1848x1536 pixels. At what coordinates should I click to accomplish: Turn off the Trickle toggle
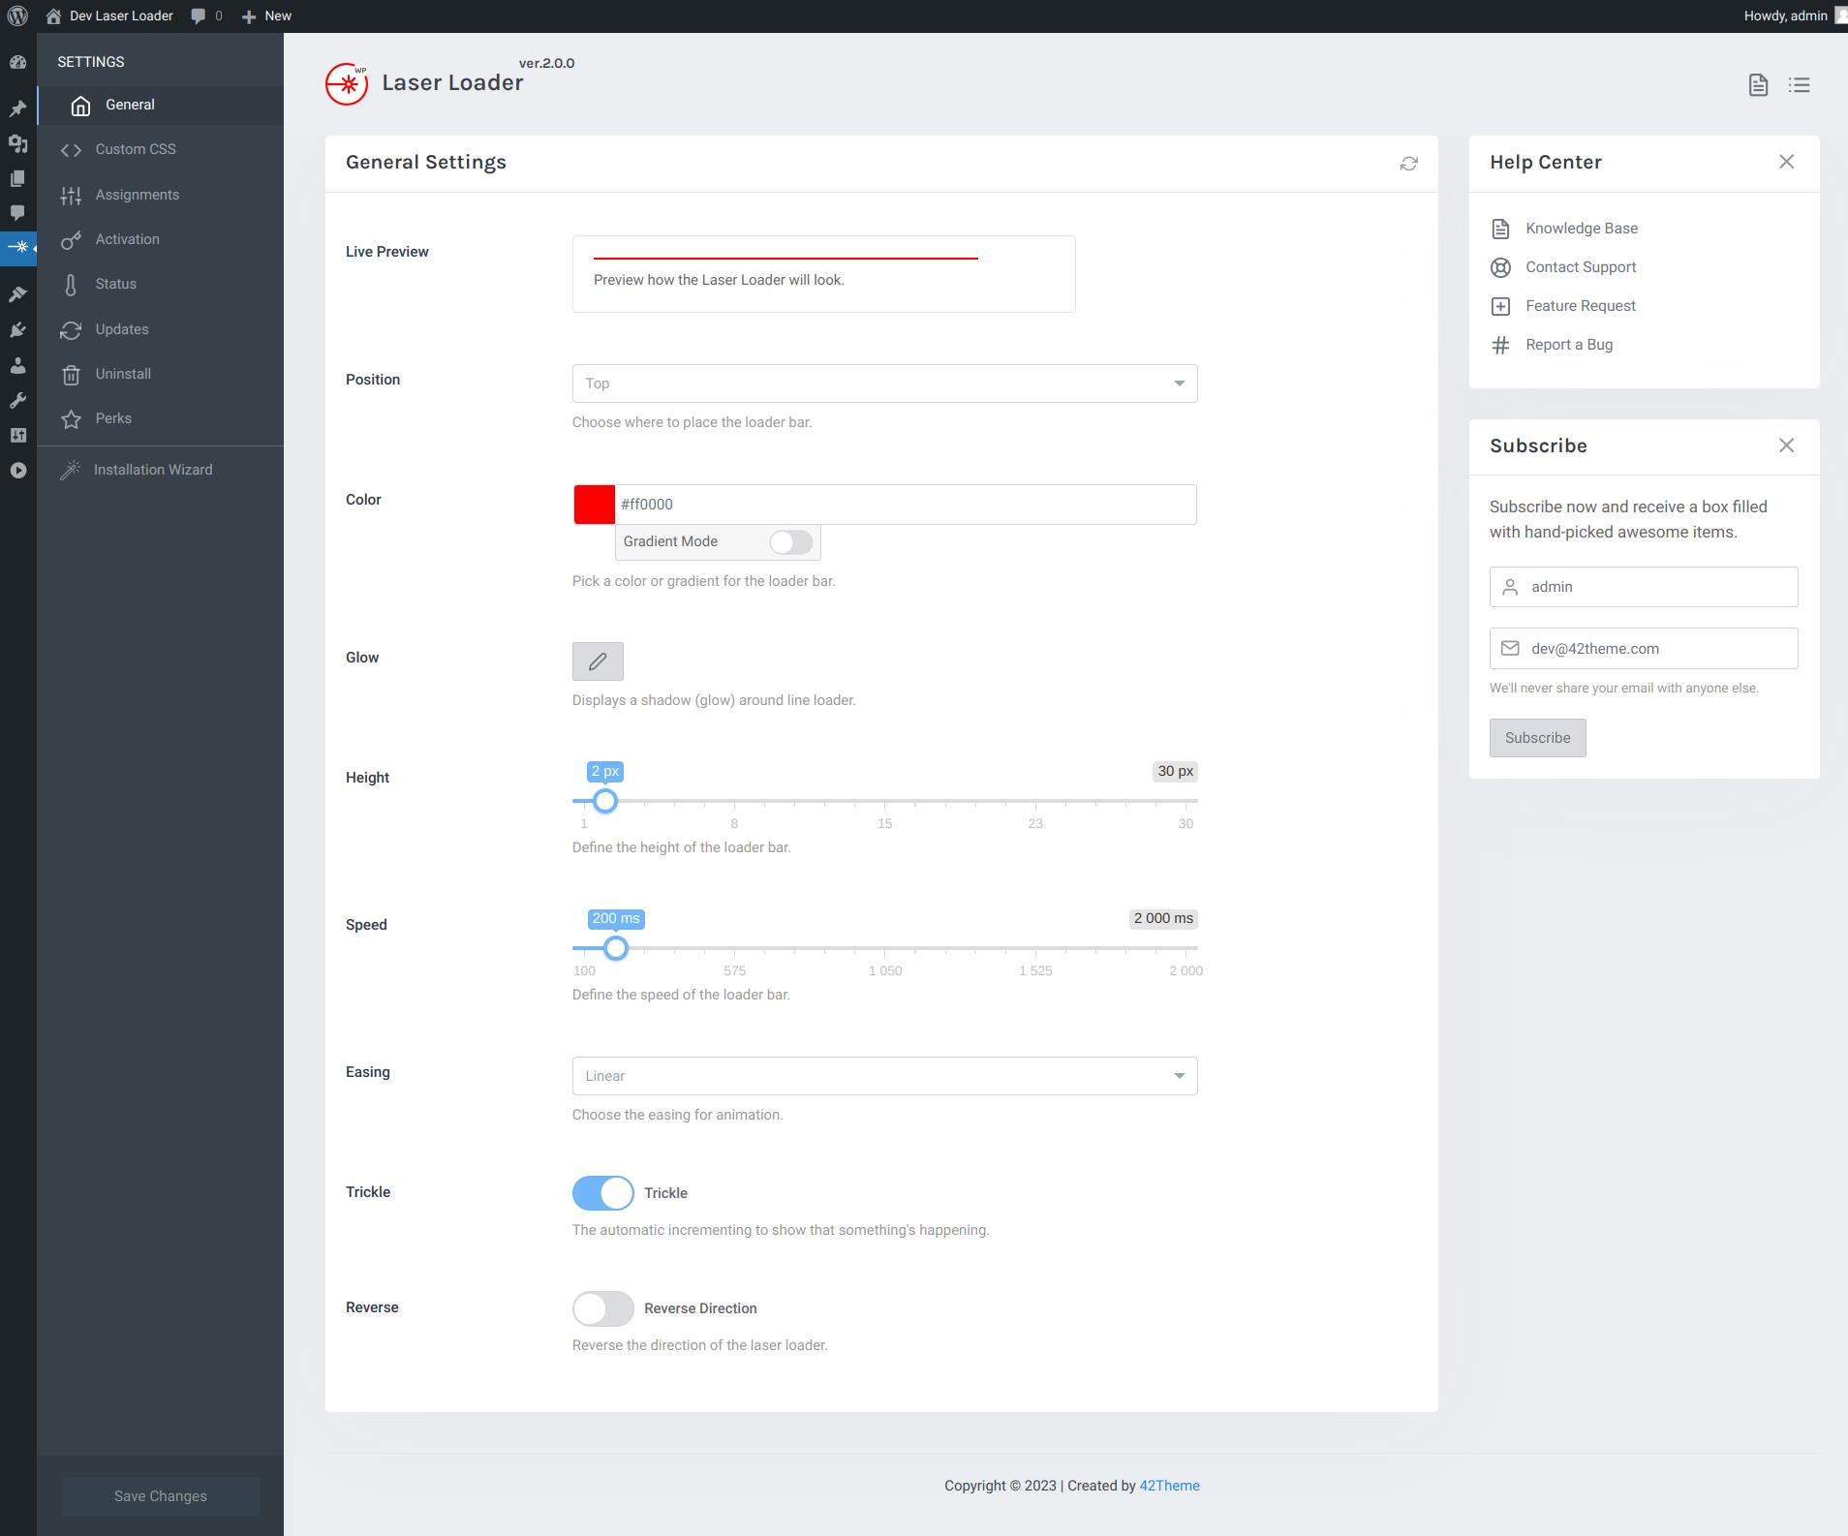(602, 1193)
